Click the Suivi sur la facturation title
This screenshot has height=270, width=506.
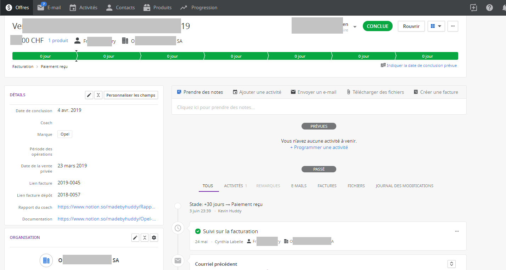coord(230,231)
